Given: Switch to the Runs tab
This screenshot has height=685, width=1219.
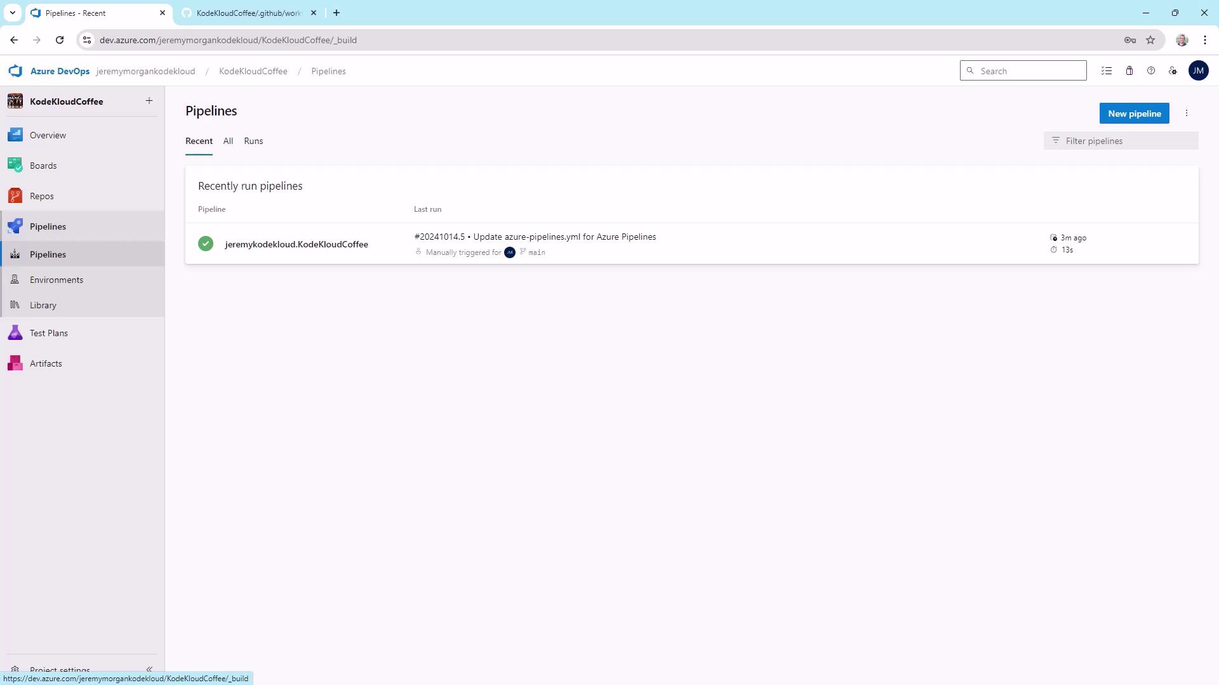Looking at the screenshot, I should [x=253, y=141].
